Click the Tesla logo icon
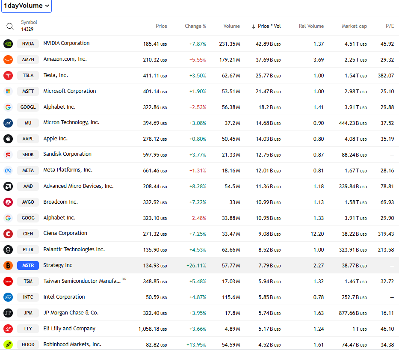Image resolution: width=399 pixels, height=350 pixels. 8,75
